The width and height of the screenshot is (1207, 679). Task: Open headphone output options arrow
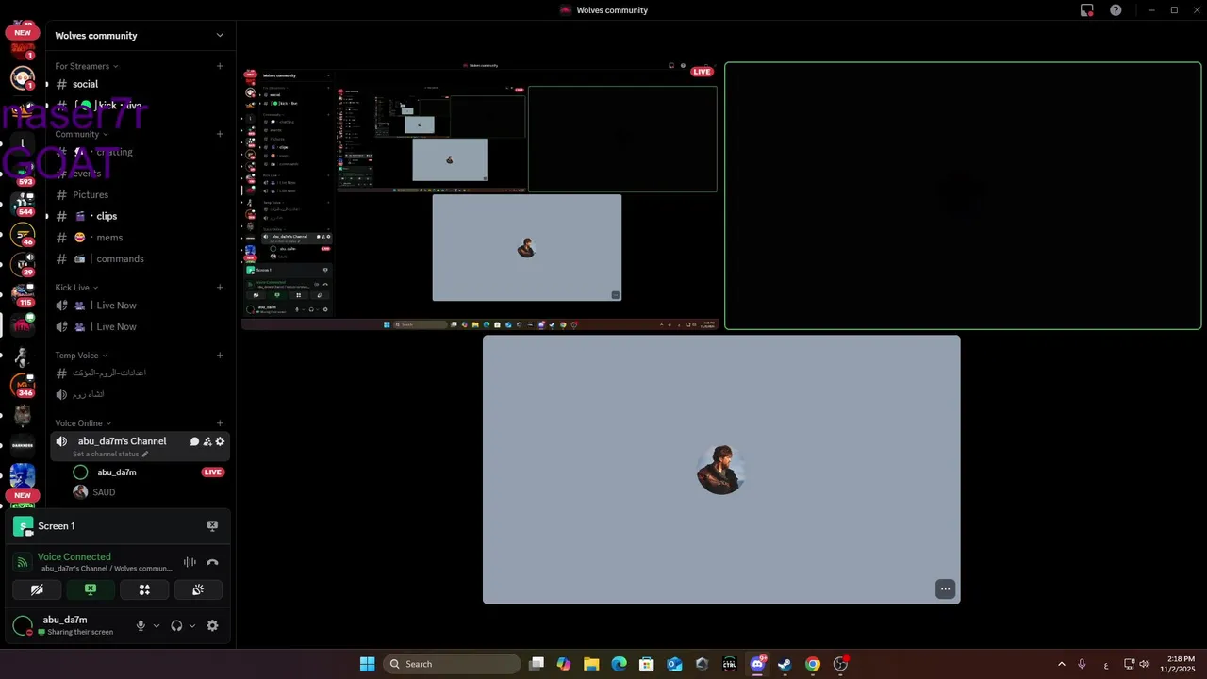tap(192, 625)
